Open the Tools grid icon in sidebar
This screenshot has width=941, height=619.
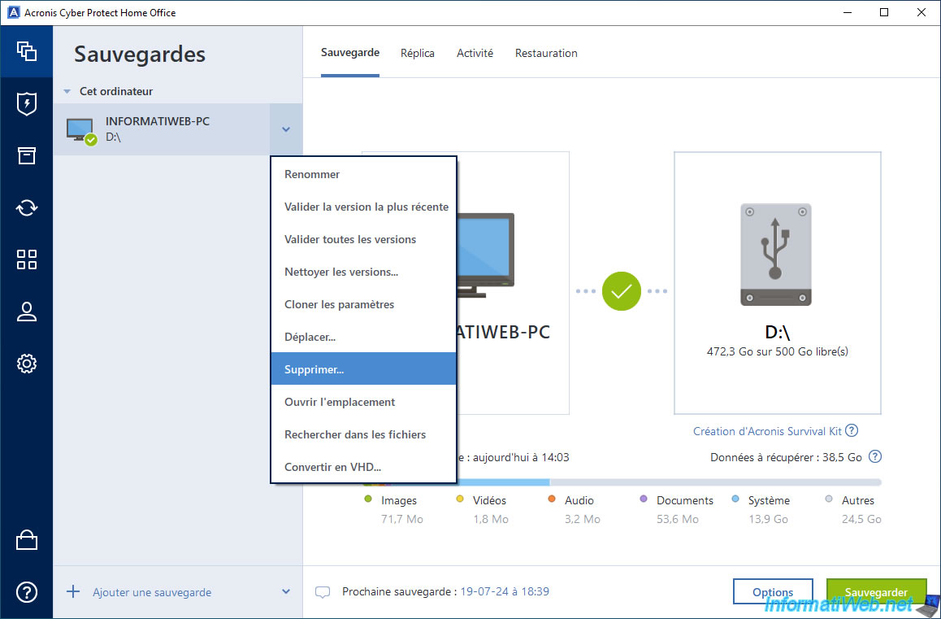click(26, 259)
